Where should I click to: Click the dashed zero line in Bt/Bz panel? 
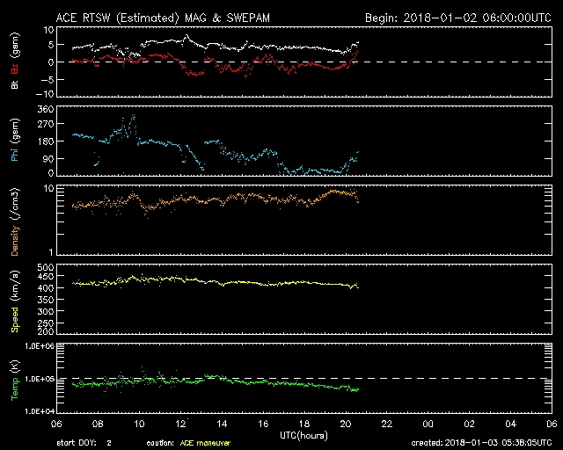pos(440,62)
